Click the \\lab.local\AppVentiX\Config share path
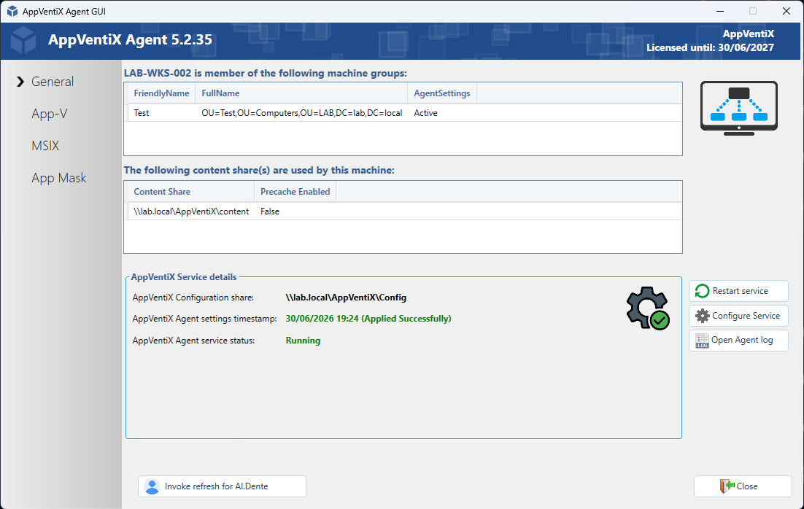Screen dimensions: 804x509 346,298
